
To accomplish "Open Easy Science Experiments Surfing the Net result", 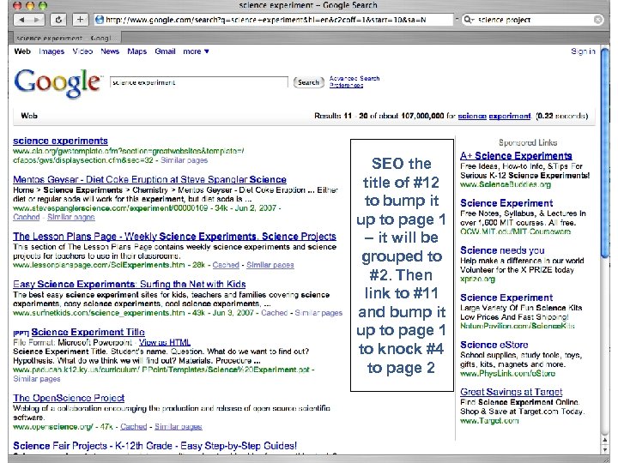I will 130,285.
